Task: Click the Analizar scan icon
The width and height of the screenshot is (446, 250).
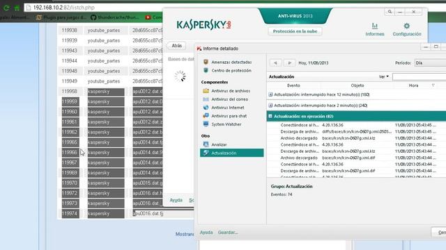Action: [x=206, y=144]
